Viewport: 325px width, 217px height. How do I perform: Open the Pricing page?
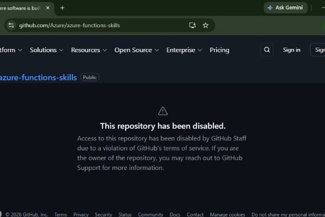(219, 50)
